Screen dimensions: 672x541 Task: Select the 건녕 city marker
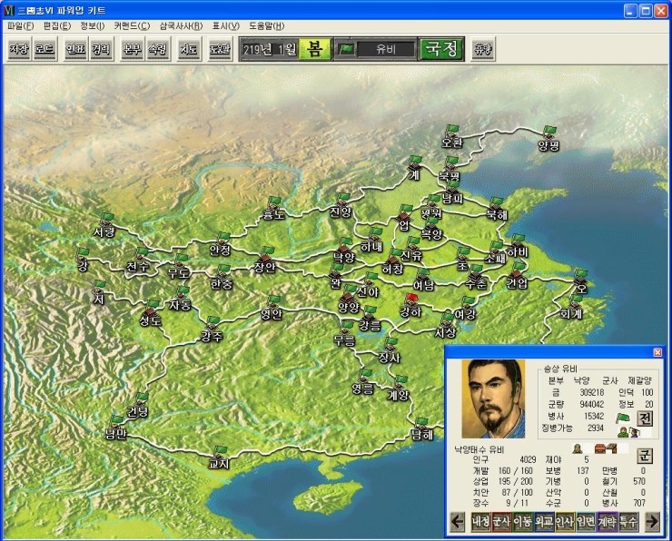137,406
